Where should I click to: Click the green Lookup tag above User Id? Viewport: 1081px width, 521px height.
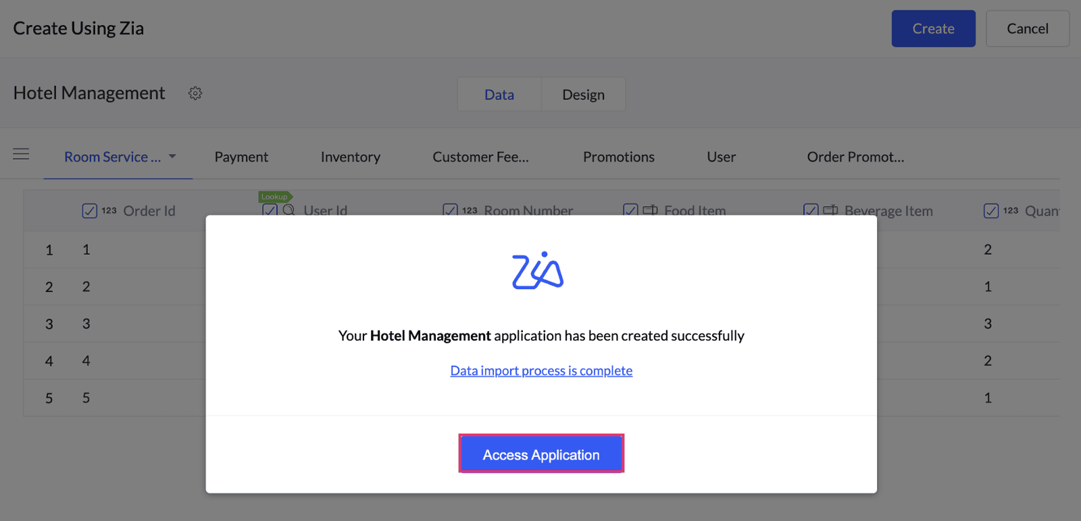pos(275,197)
